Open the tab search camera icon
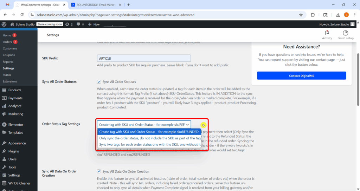This screenshot has height=191, width=360. click(325, 15)
